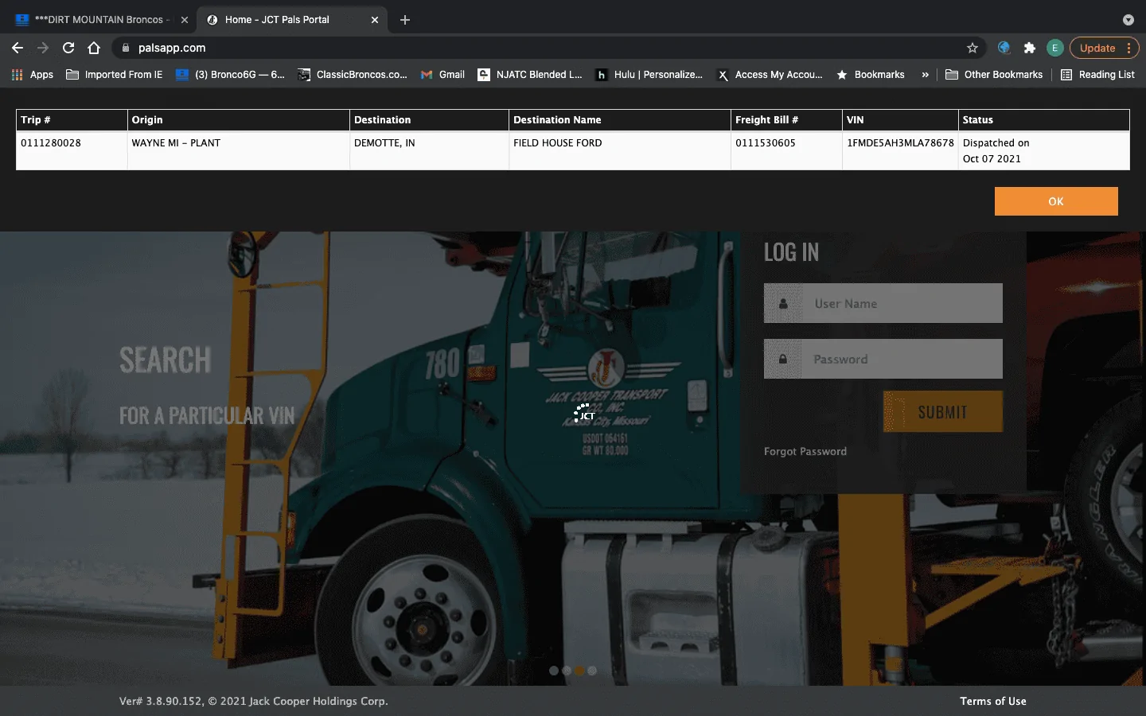The height and width of the screenshot is (716, 1146).
Task: Click the browser forward arrow
Action: [x=43, y=48]
